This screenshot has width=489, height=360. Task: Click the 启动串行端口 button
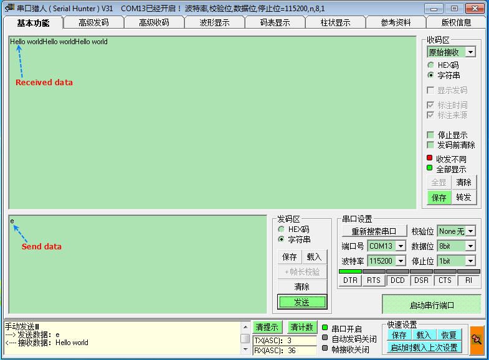click(432, 305)
